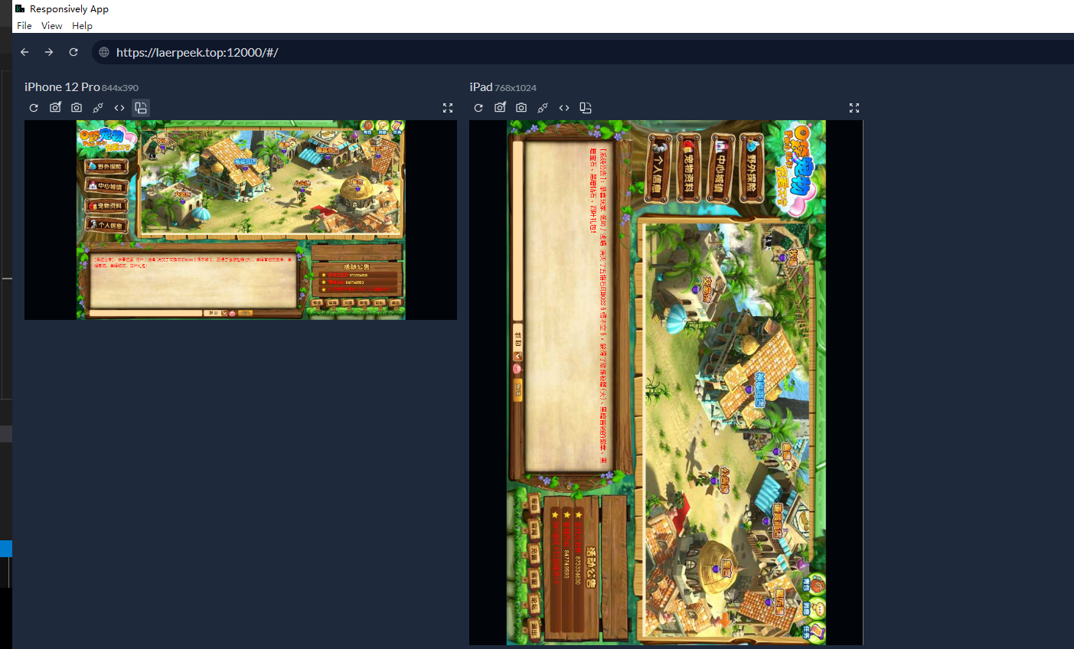Reload the iPhone 12 Pro preview
This screenshot has width=1074, height=649.
pos(34,108)
